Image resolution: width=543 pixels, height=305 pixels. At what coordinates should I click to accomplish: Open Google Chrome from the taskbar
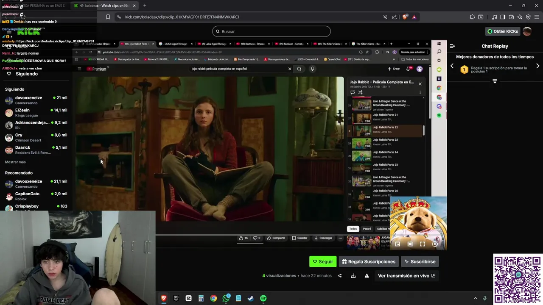(x=213, y=298)
